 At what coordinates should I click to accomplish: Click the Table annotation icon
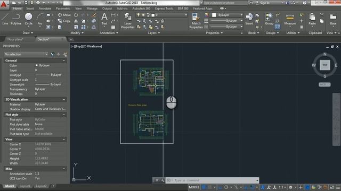point(113,27)
